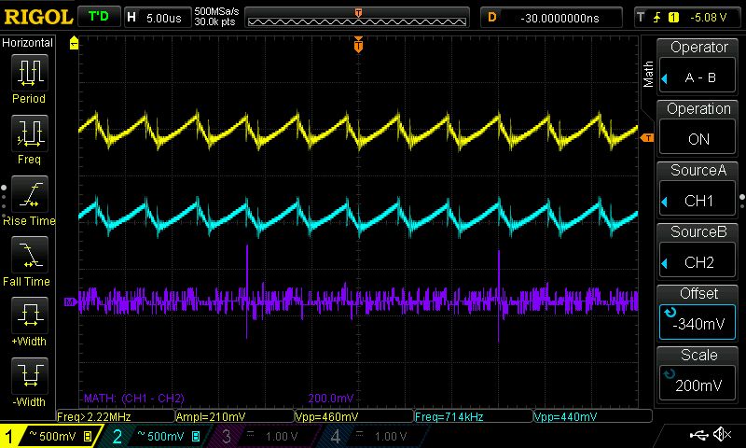Click the H 5.00us timebase readout
This screenshot has width=746, height=448.
156,18
